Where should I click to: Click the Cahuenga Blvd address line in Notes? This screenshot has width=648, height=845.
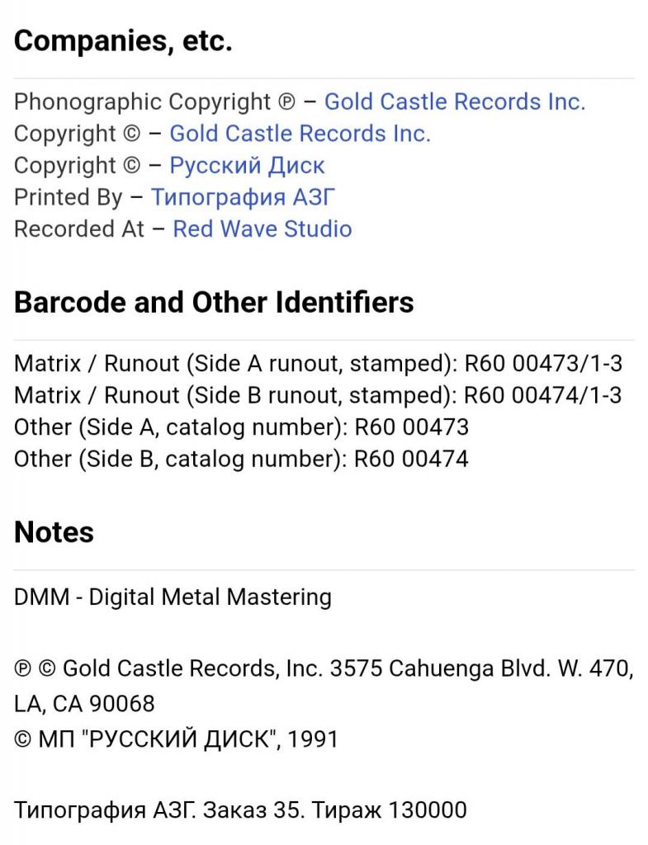324,668
